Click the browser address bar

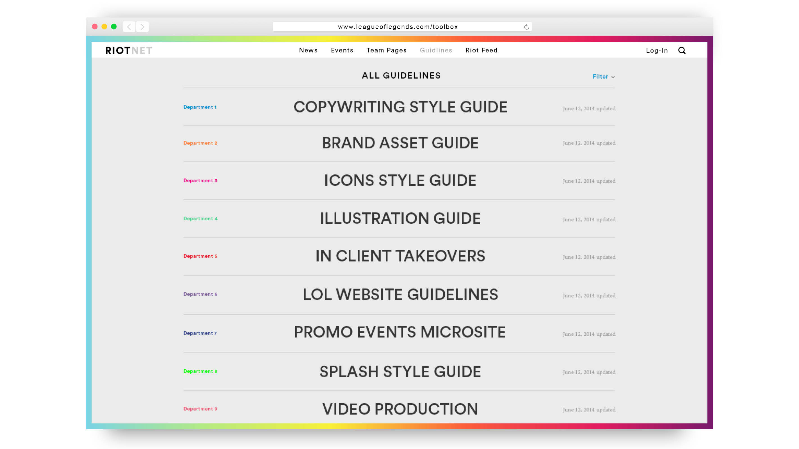pyautogui.click(x=398, y=27)
